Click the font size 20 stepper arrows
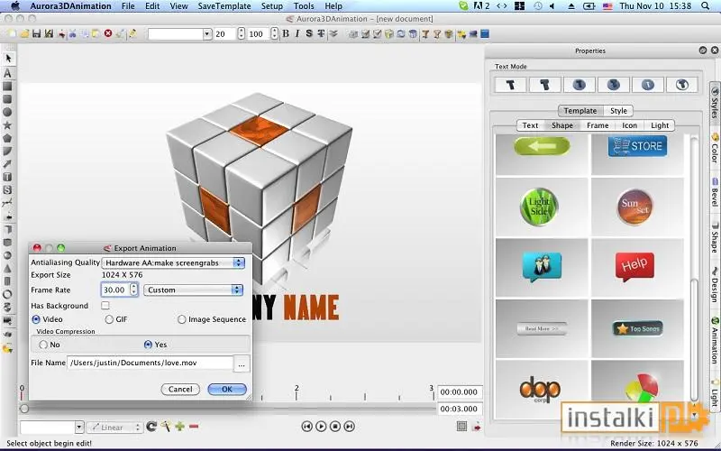The height and width of the screenshot is (451, 721). tap(242, 33)
